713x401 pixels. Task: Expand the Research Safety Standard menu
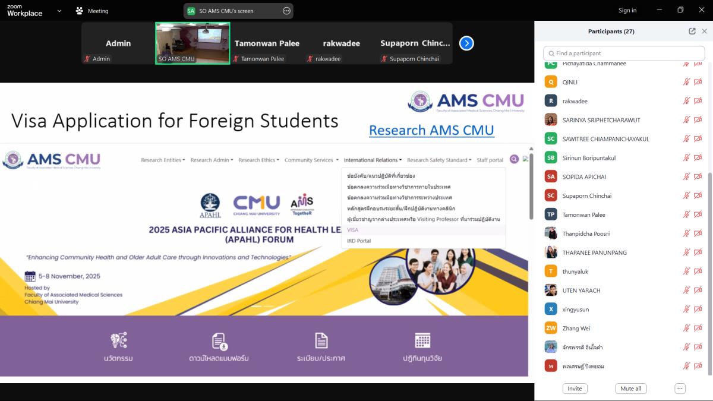439,160
